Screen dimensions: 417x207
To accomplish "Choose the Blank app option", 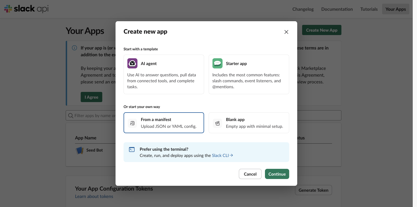I will click(x=249, y=123).
